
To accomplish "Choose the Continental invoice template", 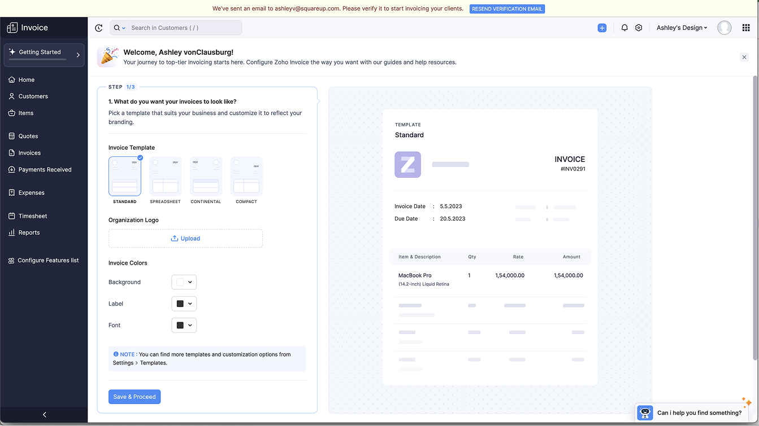I will click(205, 175).
